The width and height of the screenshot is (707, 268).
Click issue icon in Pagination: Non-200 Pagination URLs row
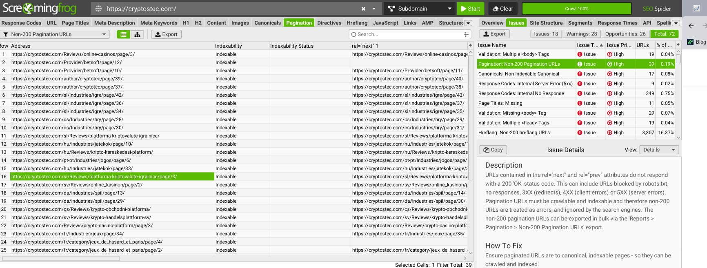click(580, 64)
